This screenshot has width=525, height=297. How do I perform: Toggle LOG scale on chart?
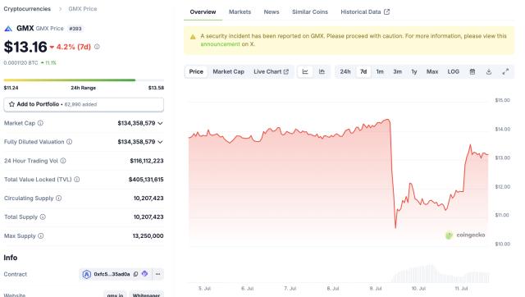(454, 71)
